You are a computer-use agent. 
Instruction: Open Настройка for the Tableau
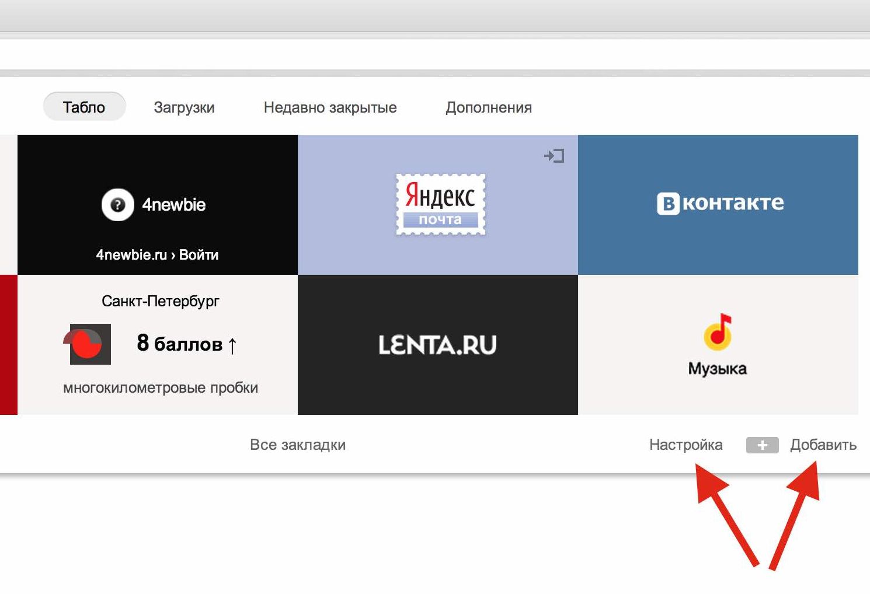(686, 445)
